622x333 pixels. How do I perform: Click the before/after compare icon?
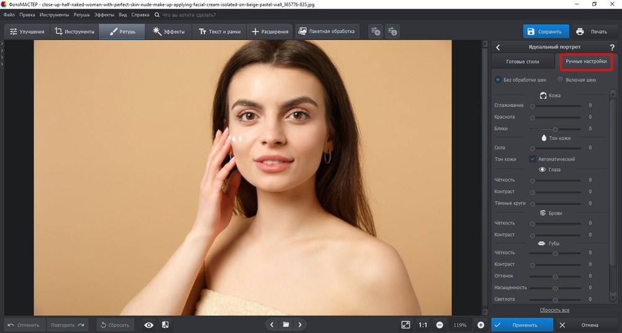pos(165,325)
